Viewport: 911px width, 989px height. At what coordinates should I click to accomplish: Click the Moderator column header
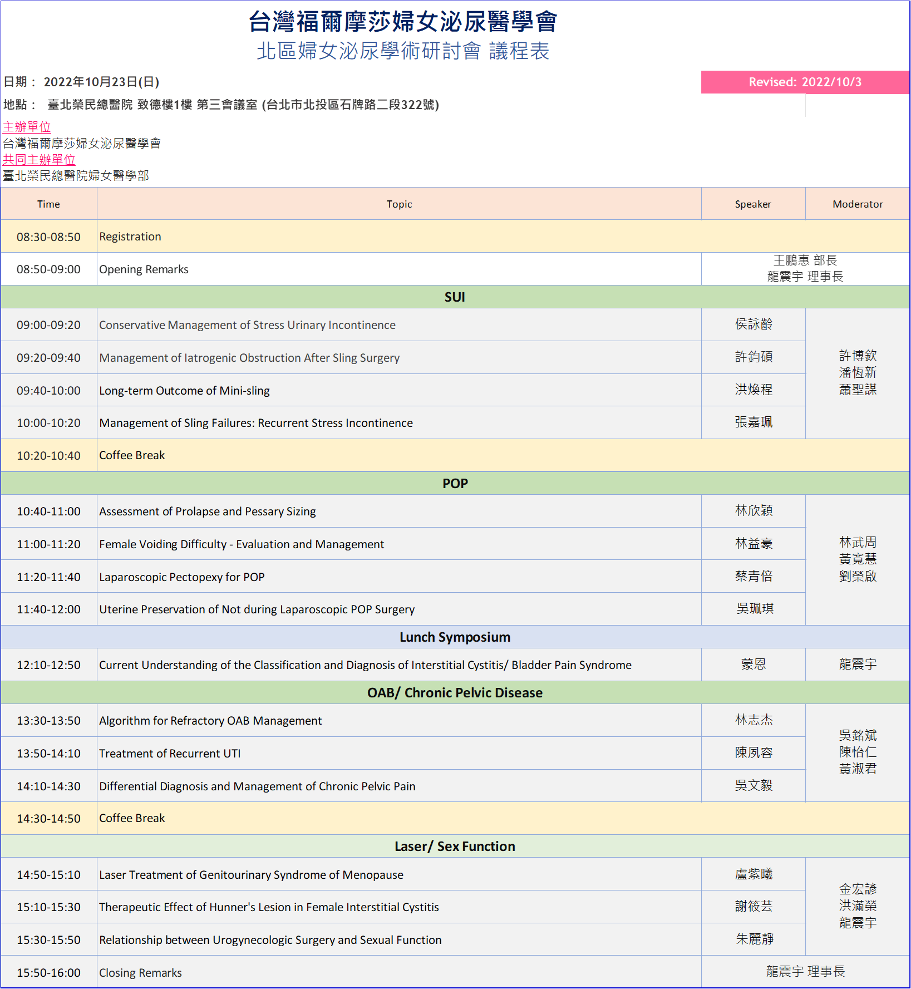coord(858,204)
